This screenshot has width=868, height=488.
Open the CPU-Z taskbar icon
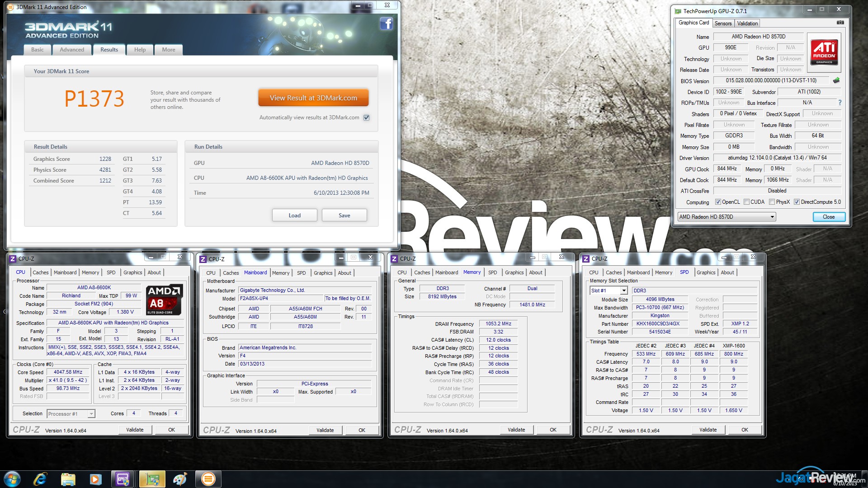123,479
